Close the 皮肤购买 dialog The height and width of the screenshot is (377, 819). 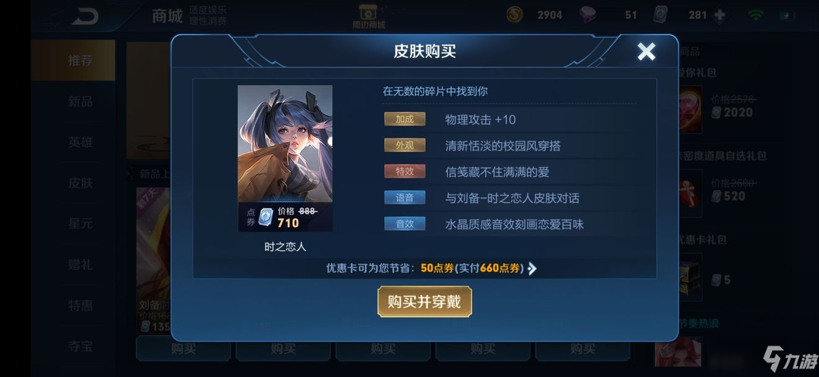[647, 51]
